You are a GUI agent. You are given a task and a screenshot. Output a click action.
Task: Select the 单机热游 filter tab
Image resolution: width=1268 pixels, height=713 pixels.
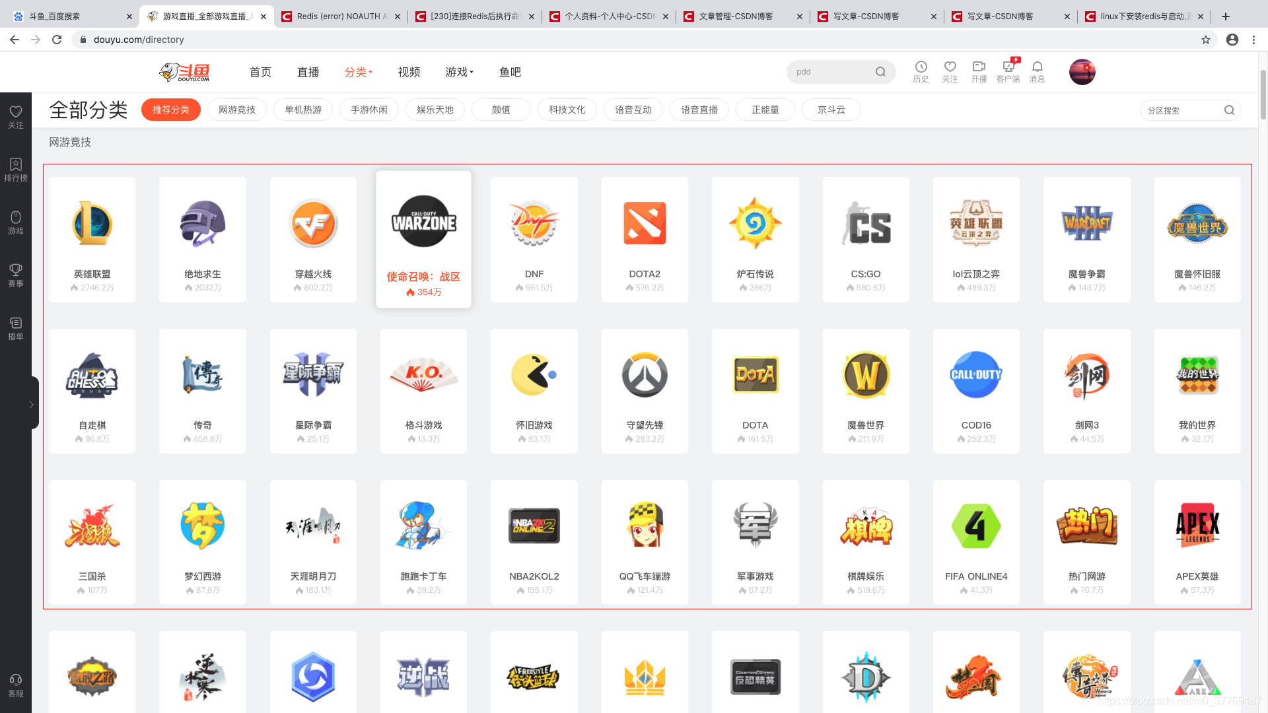point(303,110)
